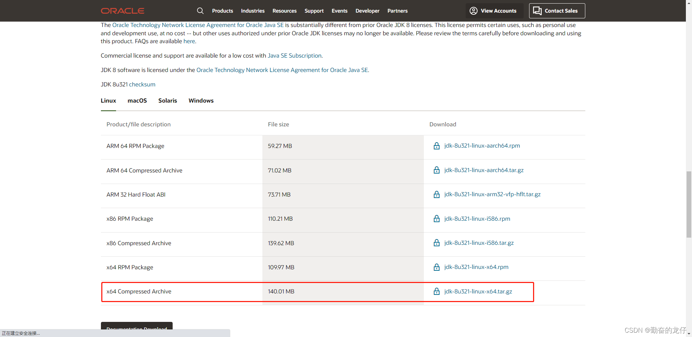This screenshot has height=337, width=692.
Task: Click the Contact Sales button
Action: [557, 11]
